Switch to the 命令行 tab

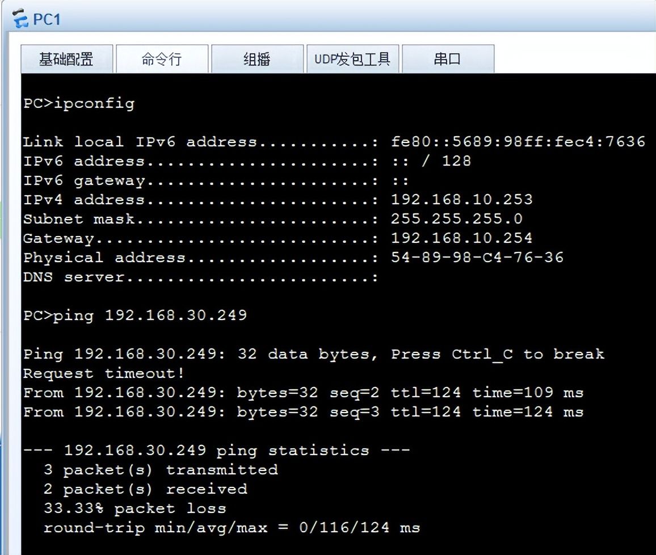(162, 59)
